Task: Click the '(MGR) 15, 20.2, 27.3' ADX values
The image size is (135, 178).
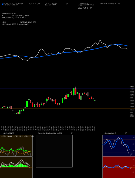Action: [x=28, y=22]
